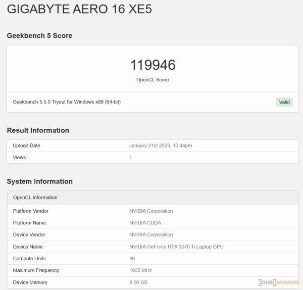The width and height of the screenshot is (303, 290).
Task: Click the 'Compute Units' label
Action: pyautogui.click(x=29, y=259)
